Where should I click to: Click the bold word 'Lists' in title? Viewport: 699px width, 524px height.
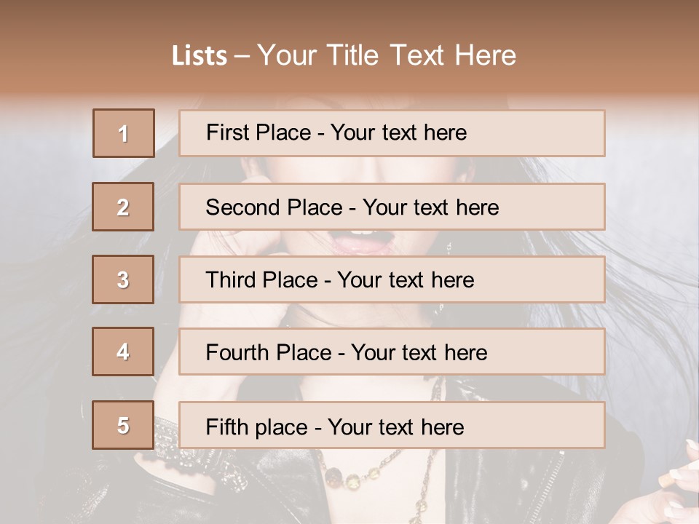(199, 56)
